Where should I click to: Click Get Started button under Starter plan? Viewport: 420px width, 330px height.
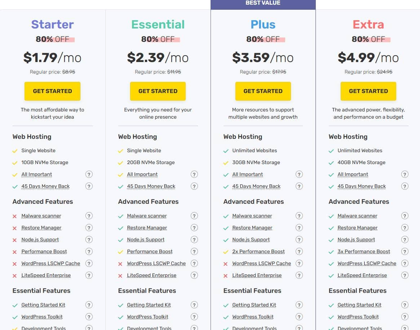pyautogui.click(x=52, y=91)
